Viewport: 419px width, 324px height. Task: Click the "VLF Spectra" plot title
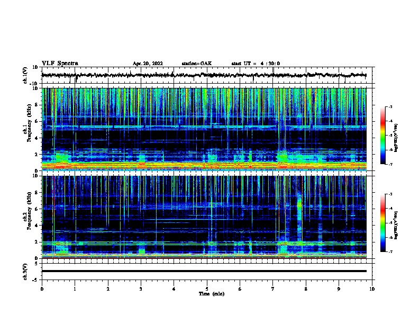[x=60, y=64]
